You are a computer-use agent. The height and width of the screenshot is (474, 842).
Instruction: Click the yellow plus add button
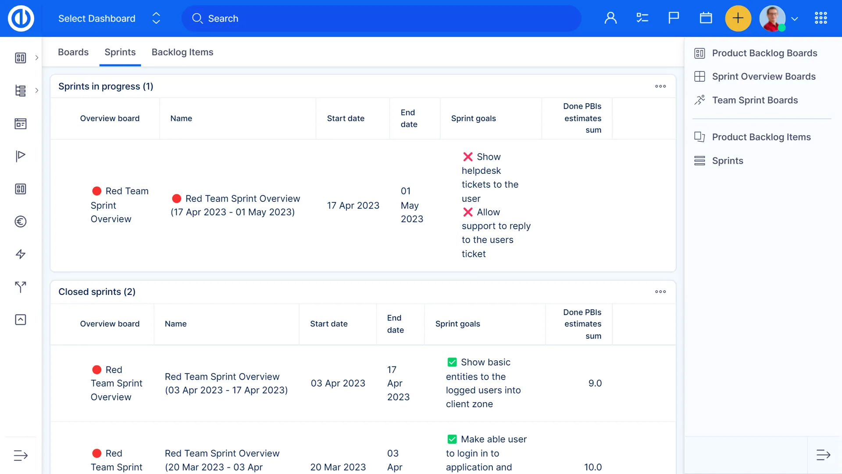[738, 18]
